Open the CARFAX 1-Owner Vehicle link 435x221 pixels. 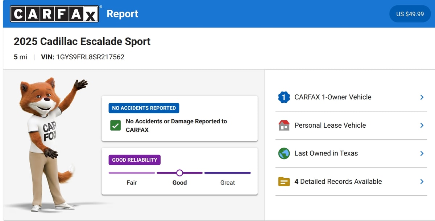coord(351,97)
